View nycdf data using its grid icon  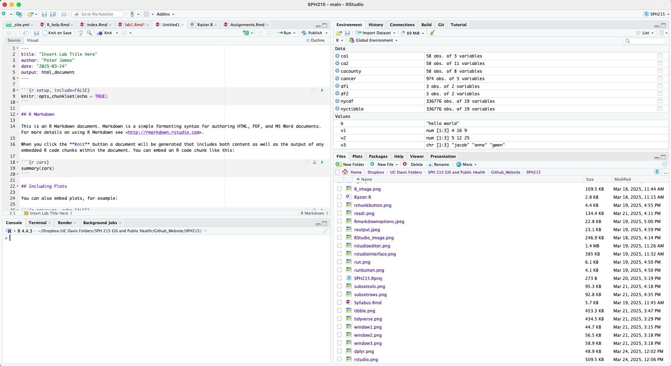click(660, 101)
